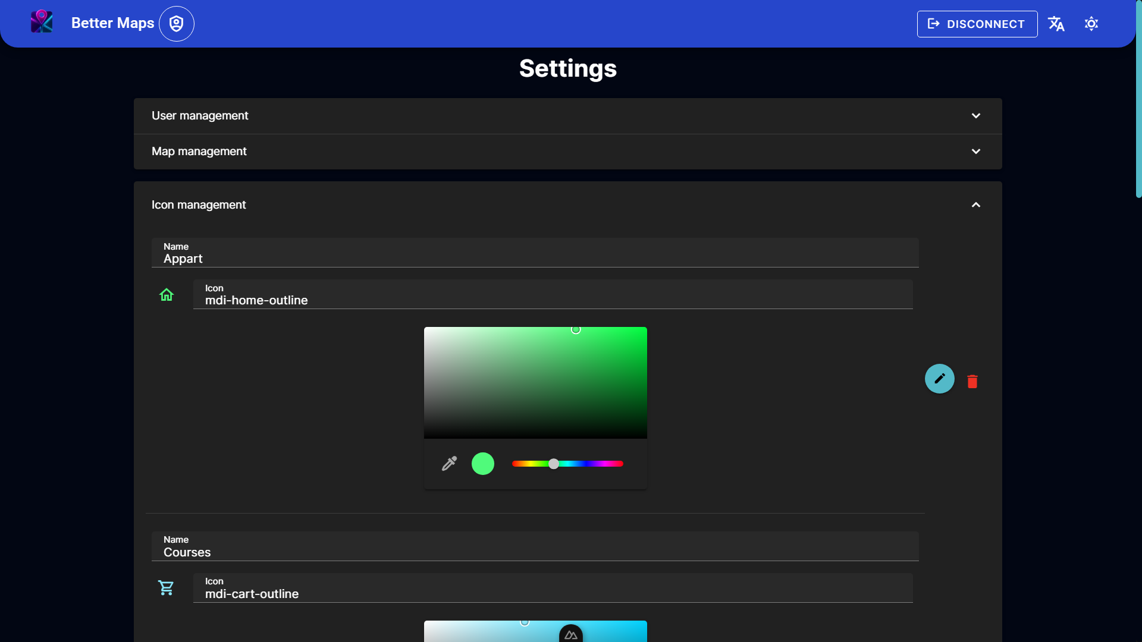
Task: Open the language translation menu
Action: 1056,24
